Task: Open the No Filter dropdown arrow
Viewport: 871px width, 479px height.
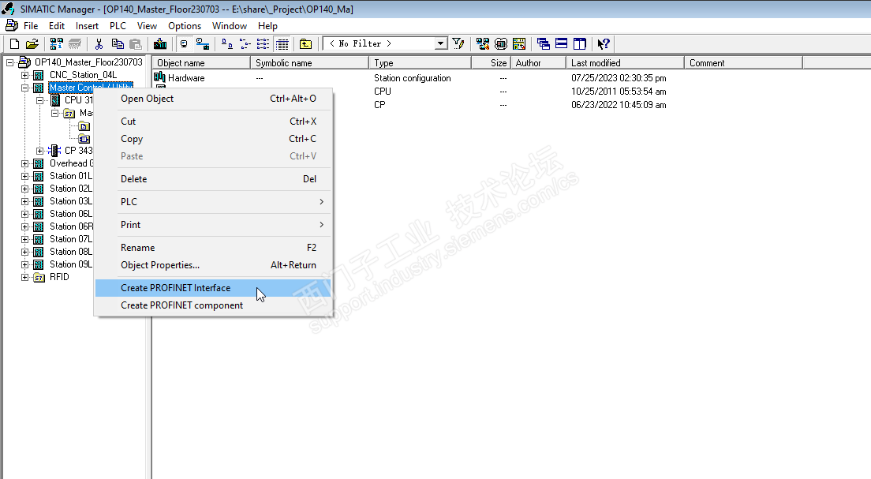Action: point(441,43)
